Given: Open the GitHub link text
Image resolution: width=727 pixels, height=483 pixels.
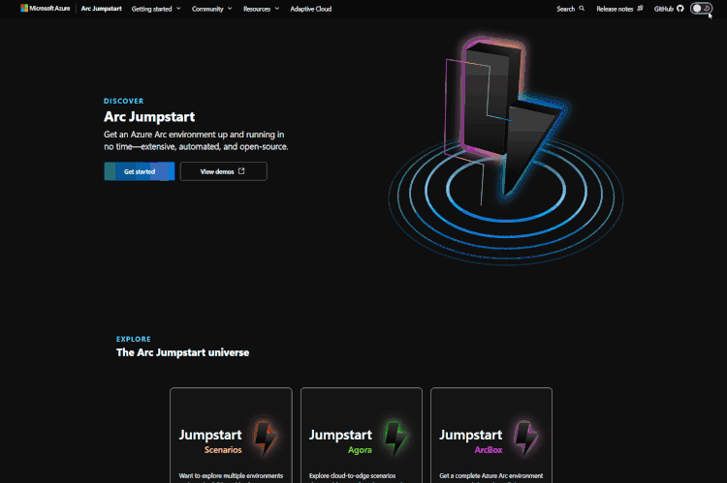Looking at the screenshot, I should coord(663,9).
